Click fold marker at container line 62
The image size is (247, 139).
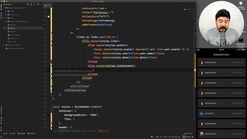[51, 111]
